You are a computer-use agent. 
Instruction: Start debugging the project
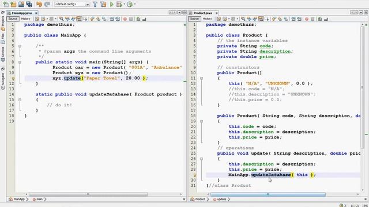click(119, 4)
